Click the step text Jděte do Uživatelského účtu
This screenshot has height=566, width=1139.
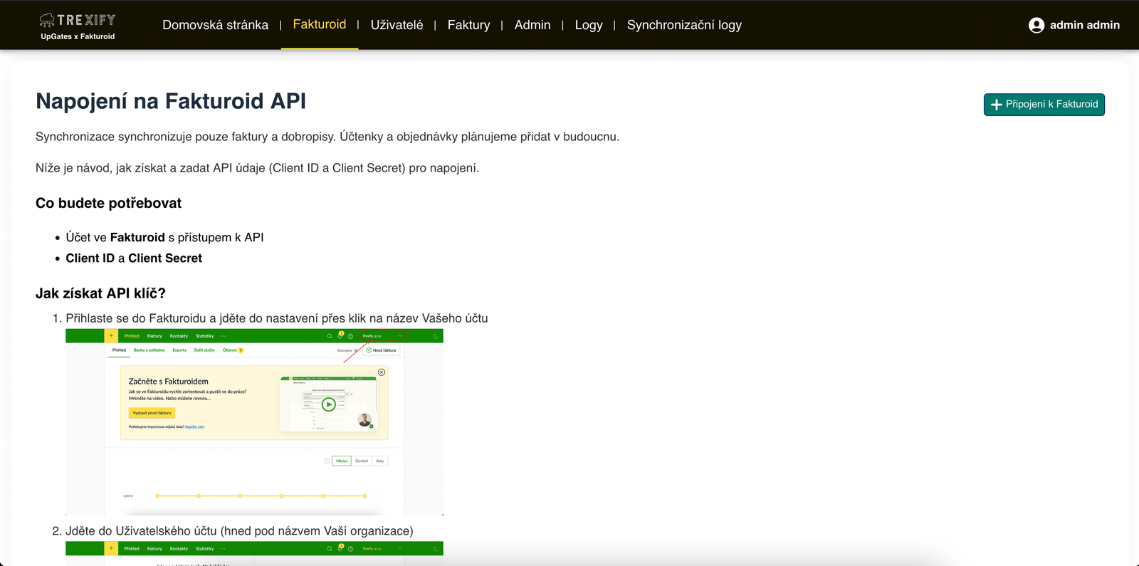(239, 531)
